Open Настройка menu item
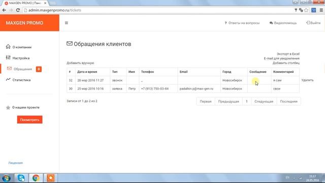This screenshot has height=183, width=325. tap(21, 58)
